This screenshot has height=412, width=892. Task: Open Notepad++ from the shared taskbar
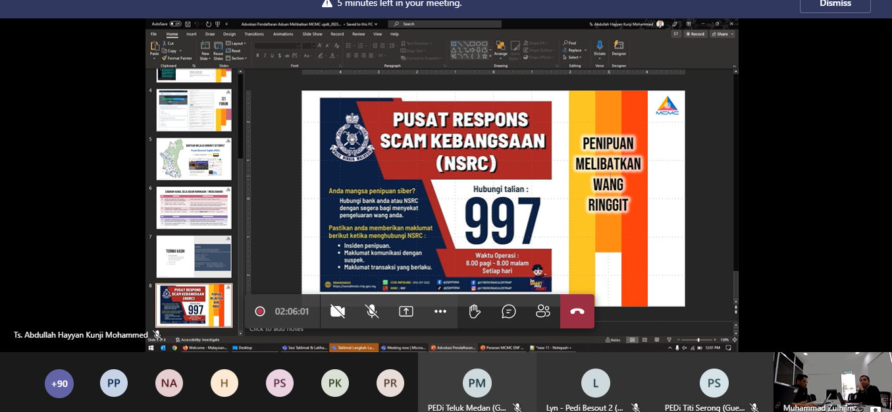[551, 348]
